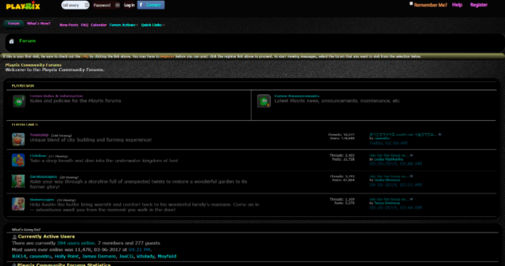Click the 'Currently Active Users' heading
This screenshot has height=266, width=505.
coord(47,236)
